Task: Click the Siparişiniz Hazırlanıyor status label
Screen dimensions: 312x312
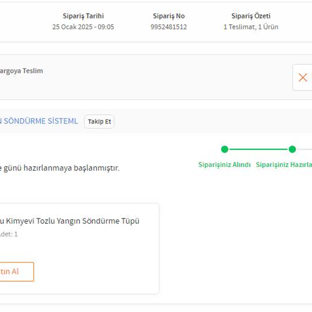Action: pyautogui.click(x=284, y=165)
